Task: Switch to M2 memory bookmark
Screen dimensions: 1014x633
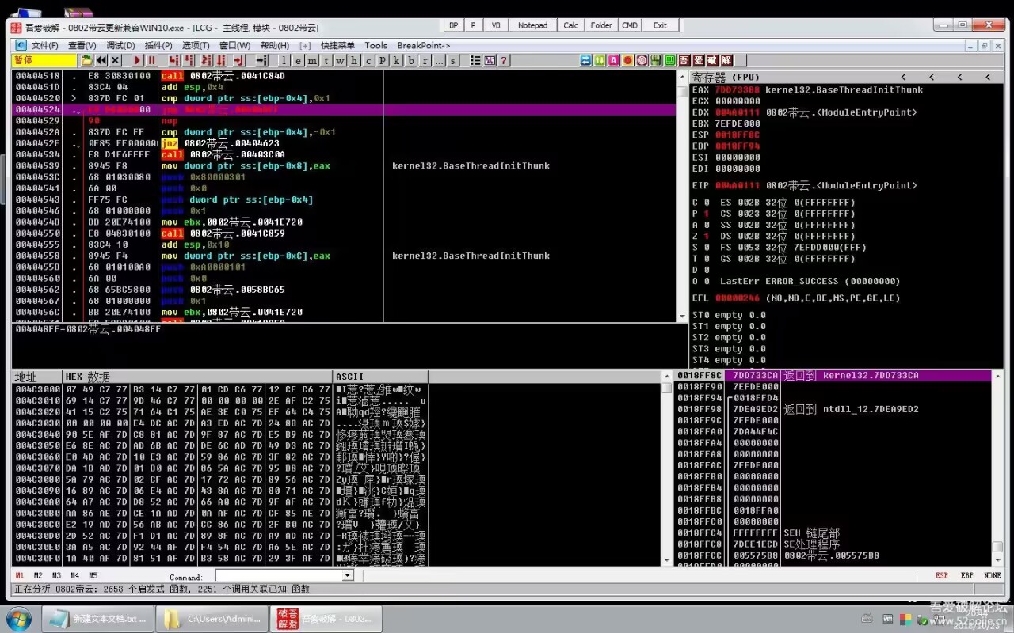Action: pyautogui.click(x=38, y=575)
